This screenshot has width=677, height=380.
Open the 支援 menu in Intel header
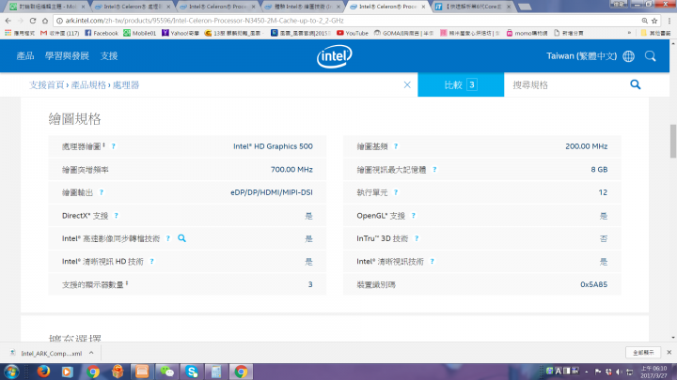tap(109, 56)
